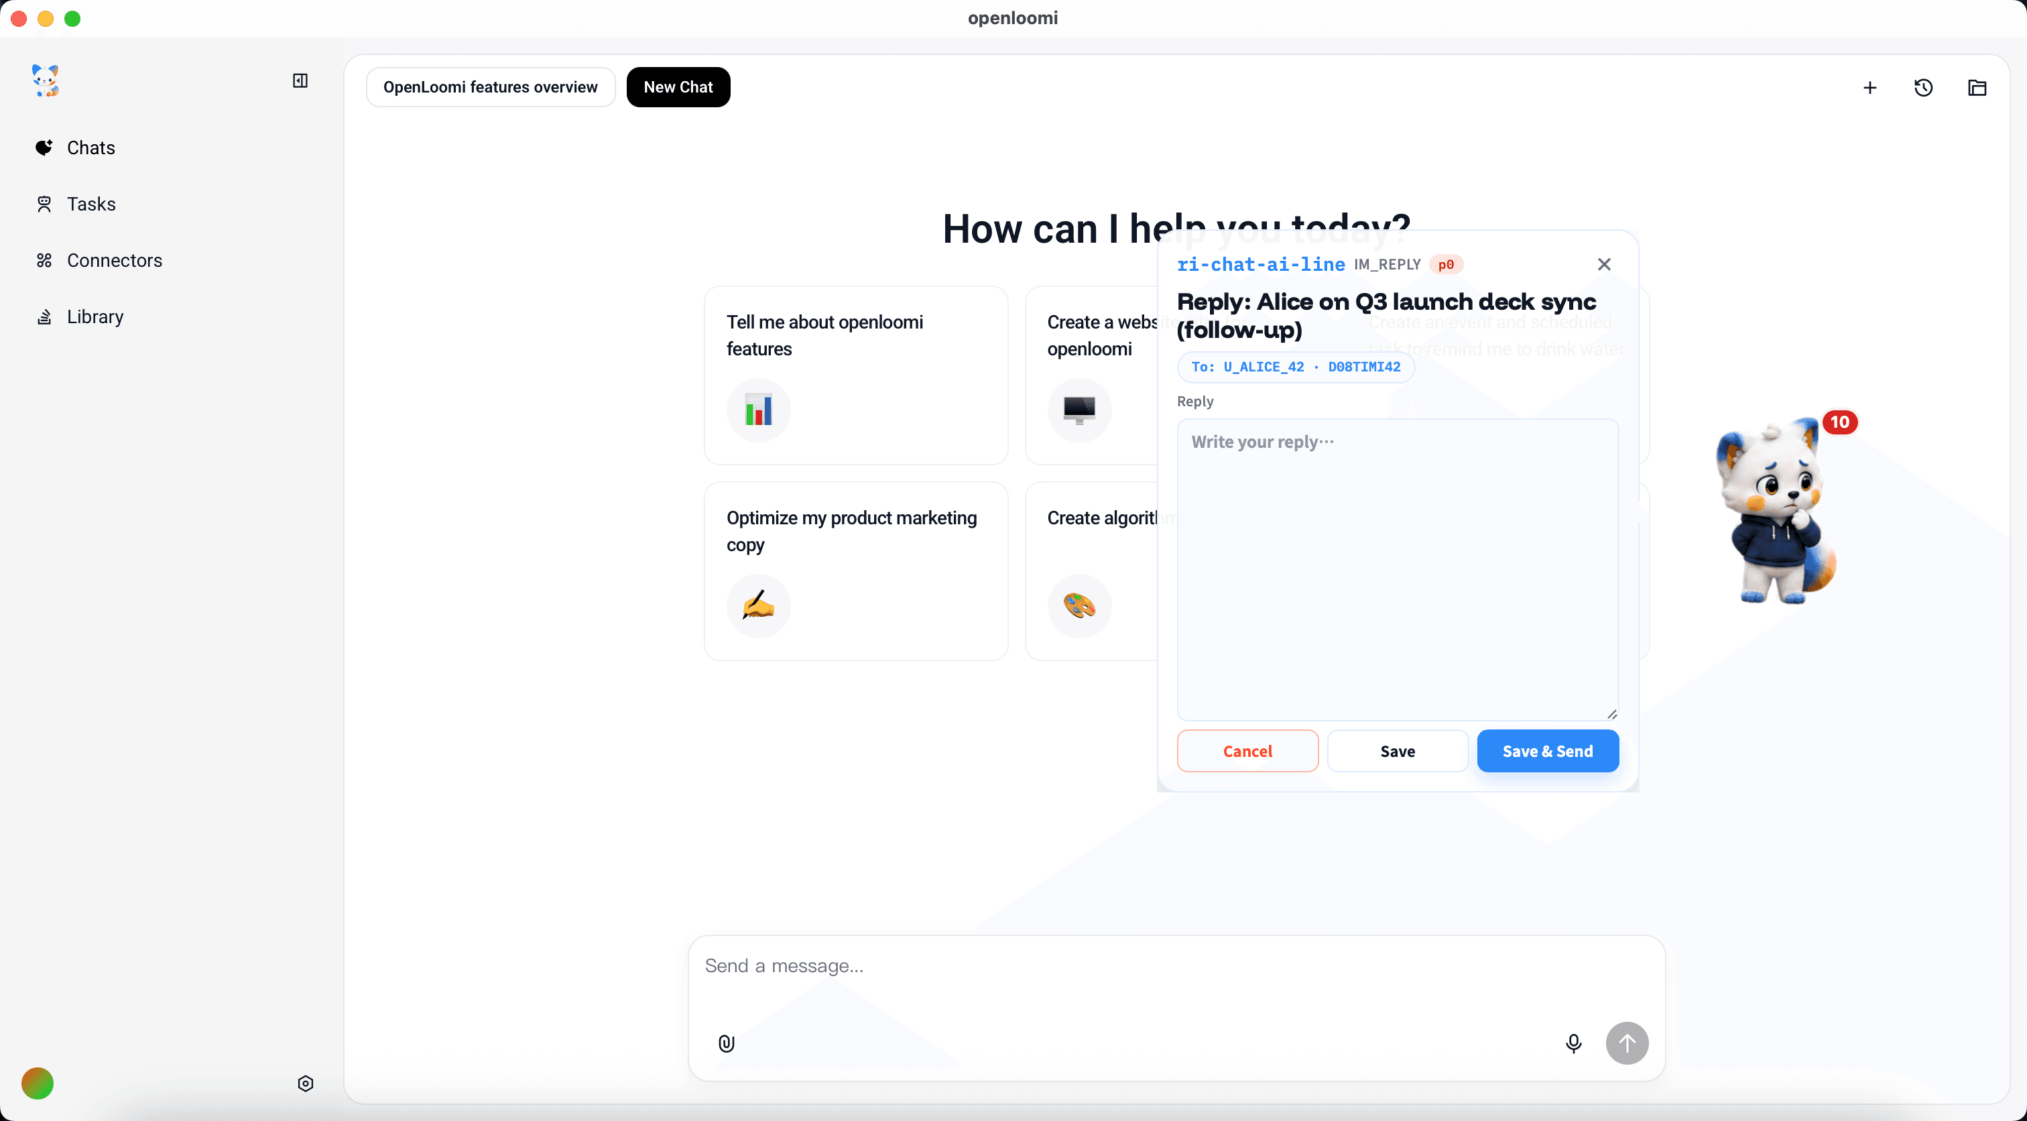Cancel the reply
Screen dimensions: 2027x1121
point(1247,751)
